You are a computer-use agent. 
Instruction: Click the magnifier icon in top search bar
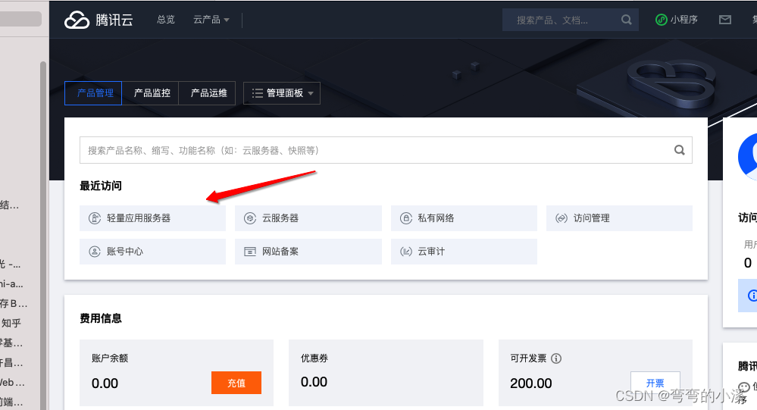(x=626, y=20)
